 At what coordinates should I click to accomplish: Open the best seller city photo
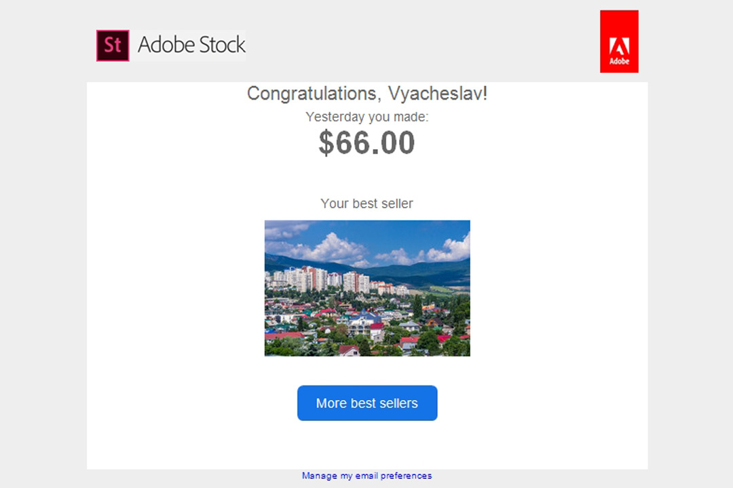367,288
